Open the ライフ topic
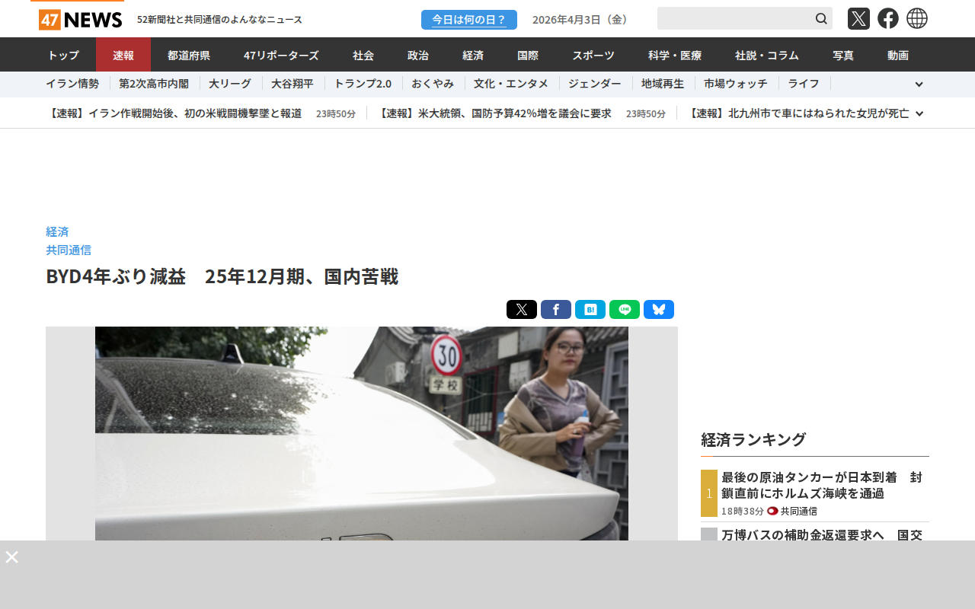 pos(804,84)
